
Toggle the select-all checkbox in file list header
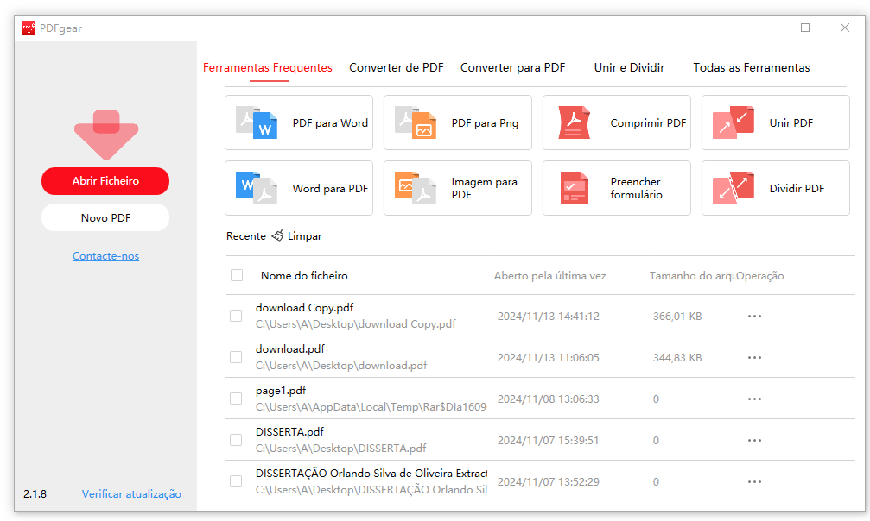click(237, 275)
